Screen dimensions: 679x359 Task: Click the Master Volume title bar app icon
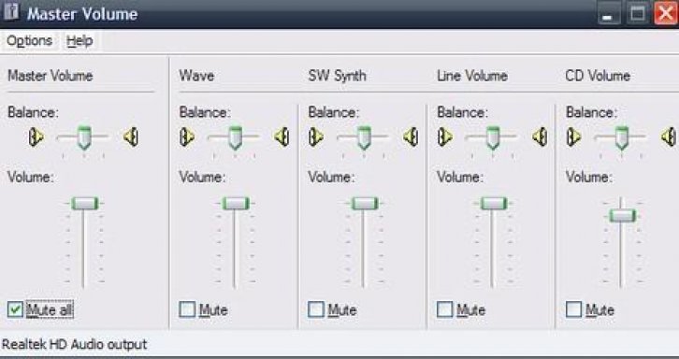[x=11, y=12]
